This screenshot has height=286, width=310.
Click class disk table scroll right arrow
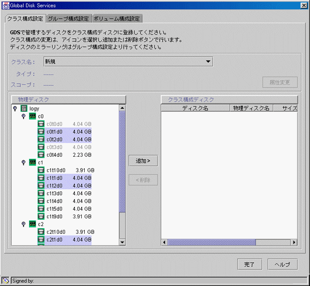point(294,242)
